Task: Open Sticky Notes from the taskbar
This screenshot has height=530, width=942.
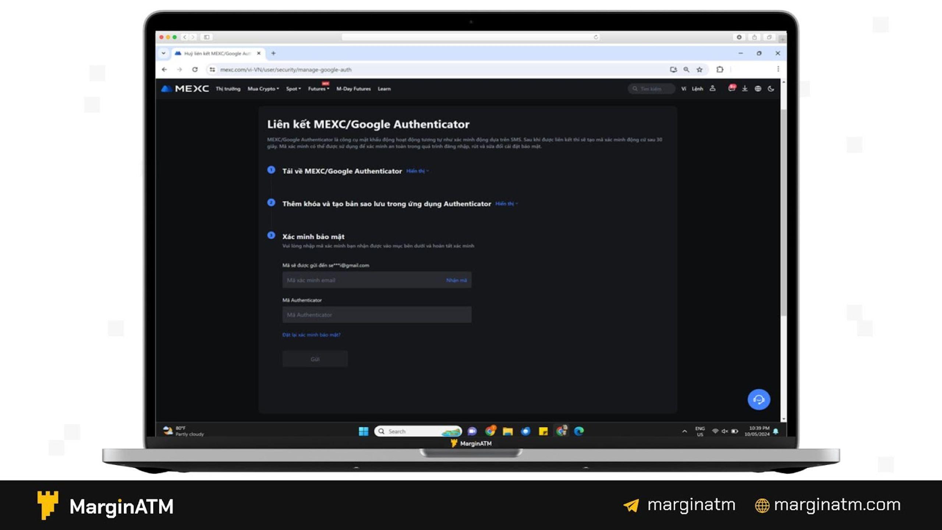Action: 543,431
